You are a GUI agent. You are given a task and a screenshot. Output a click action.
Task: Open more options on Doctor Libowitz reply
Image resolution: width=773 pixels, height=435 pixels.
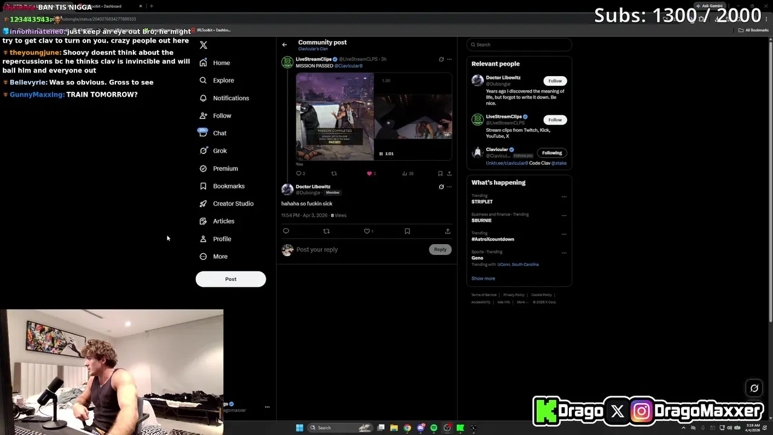[449, 187]
